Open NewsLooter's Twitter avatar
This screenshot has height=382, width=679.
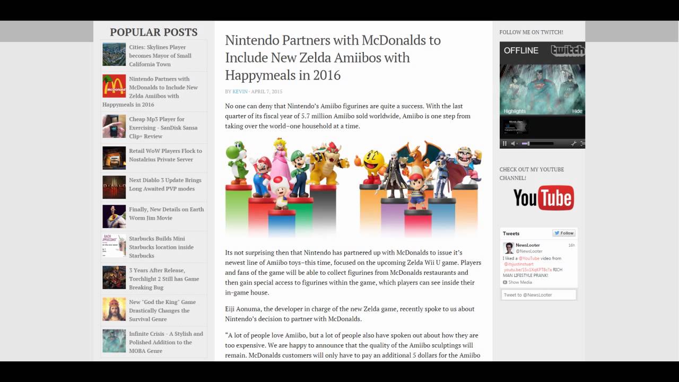pos(508,248)
